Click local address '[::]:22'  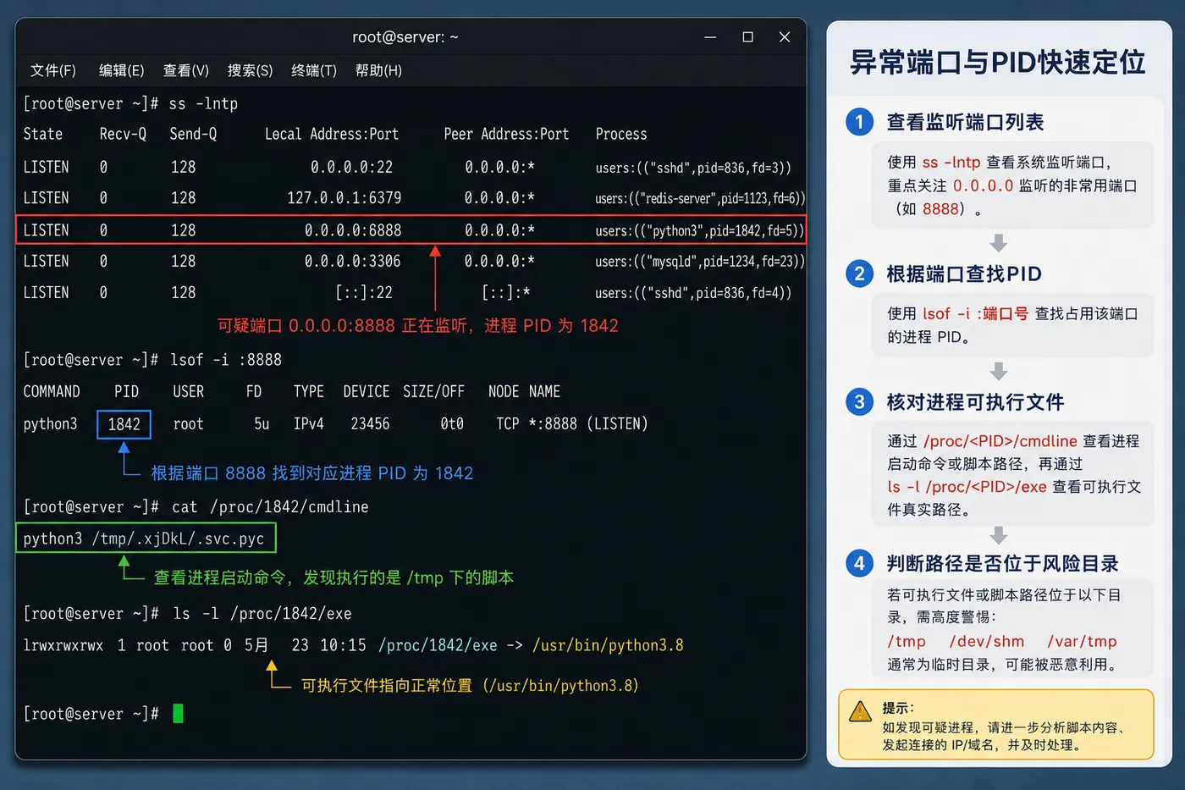[364, 292]
